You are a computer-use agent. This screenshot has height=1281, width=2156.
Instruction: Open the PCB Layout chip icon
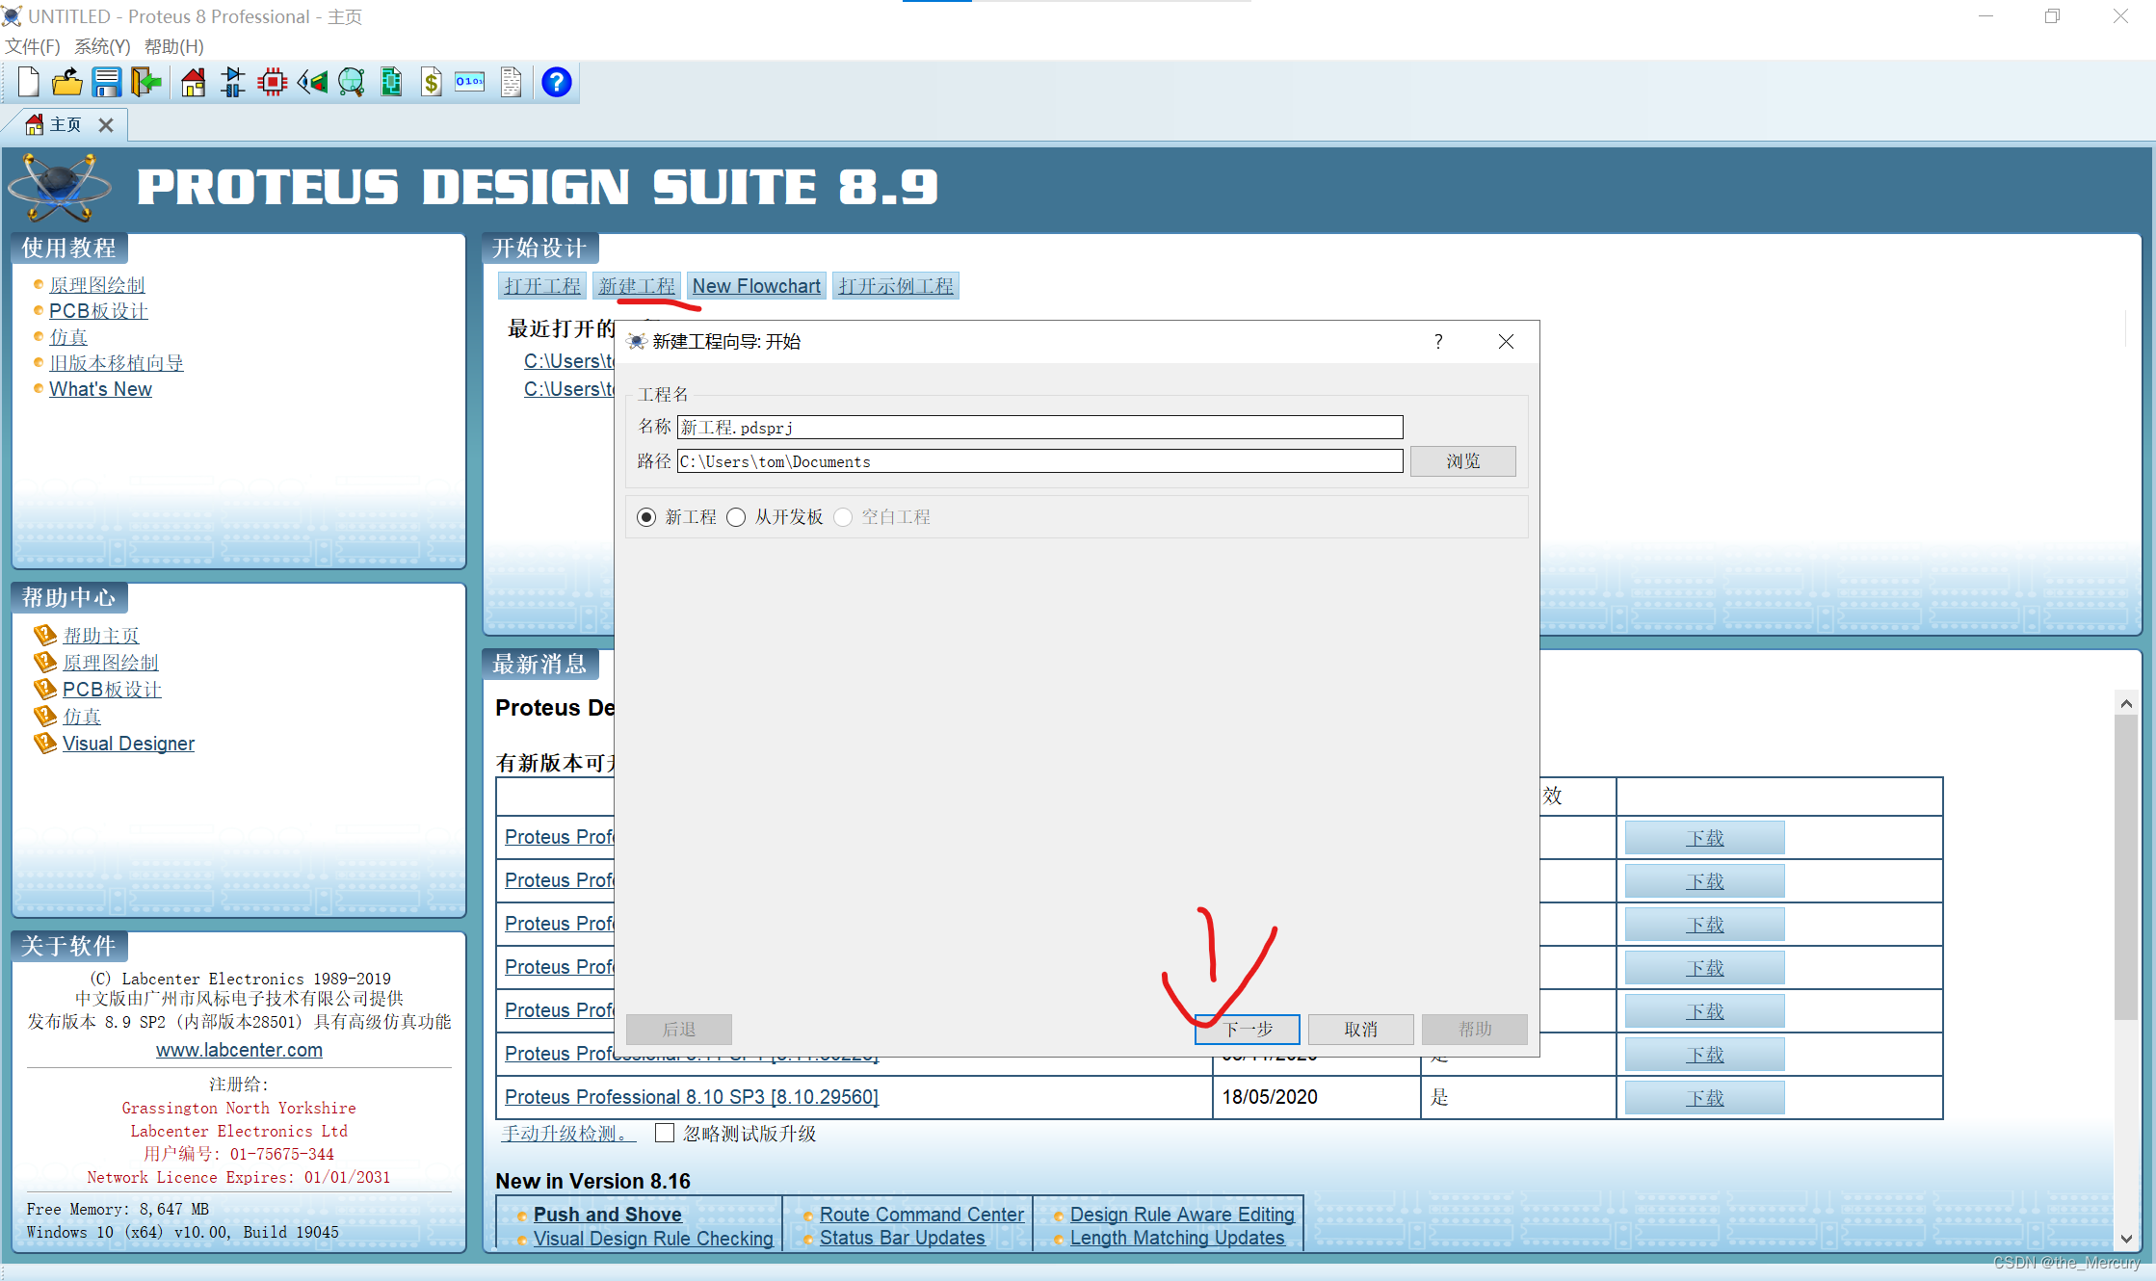tap(273, 83)
